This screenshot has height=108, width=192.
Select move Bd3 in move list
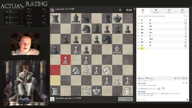pos(142,42)
